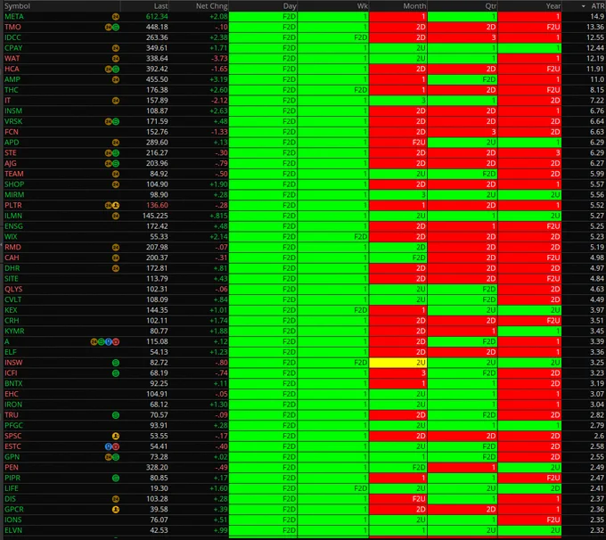Select the BNTX symbol
The image size is (606, 540).
coord(13,383)
